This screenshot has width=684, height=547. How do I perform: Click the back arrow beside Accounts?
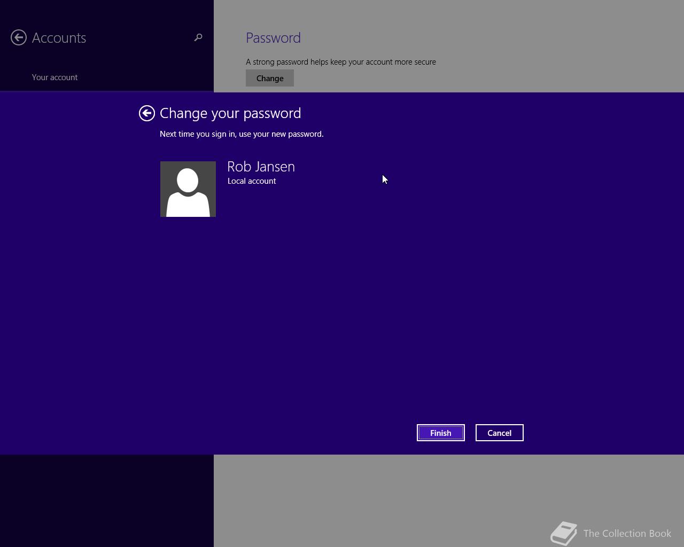coord(19,37)
